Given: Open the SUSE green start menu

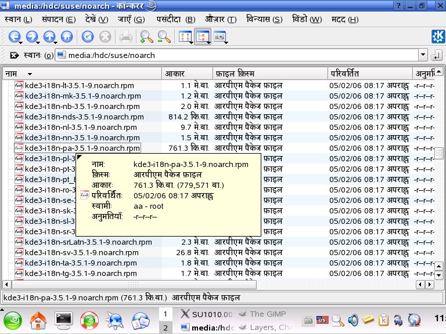Looking at the screenshot, I should coord(13,321).
